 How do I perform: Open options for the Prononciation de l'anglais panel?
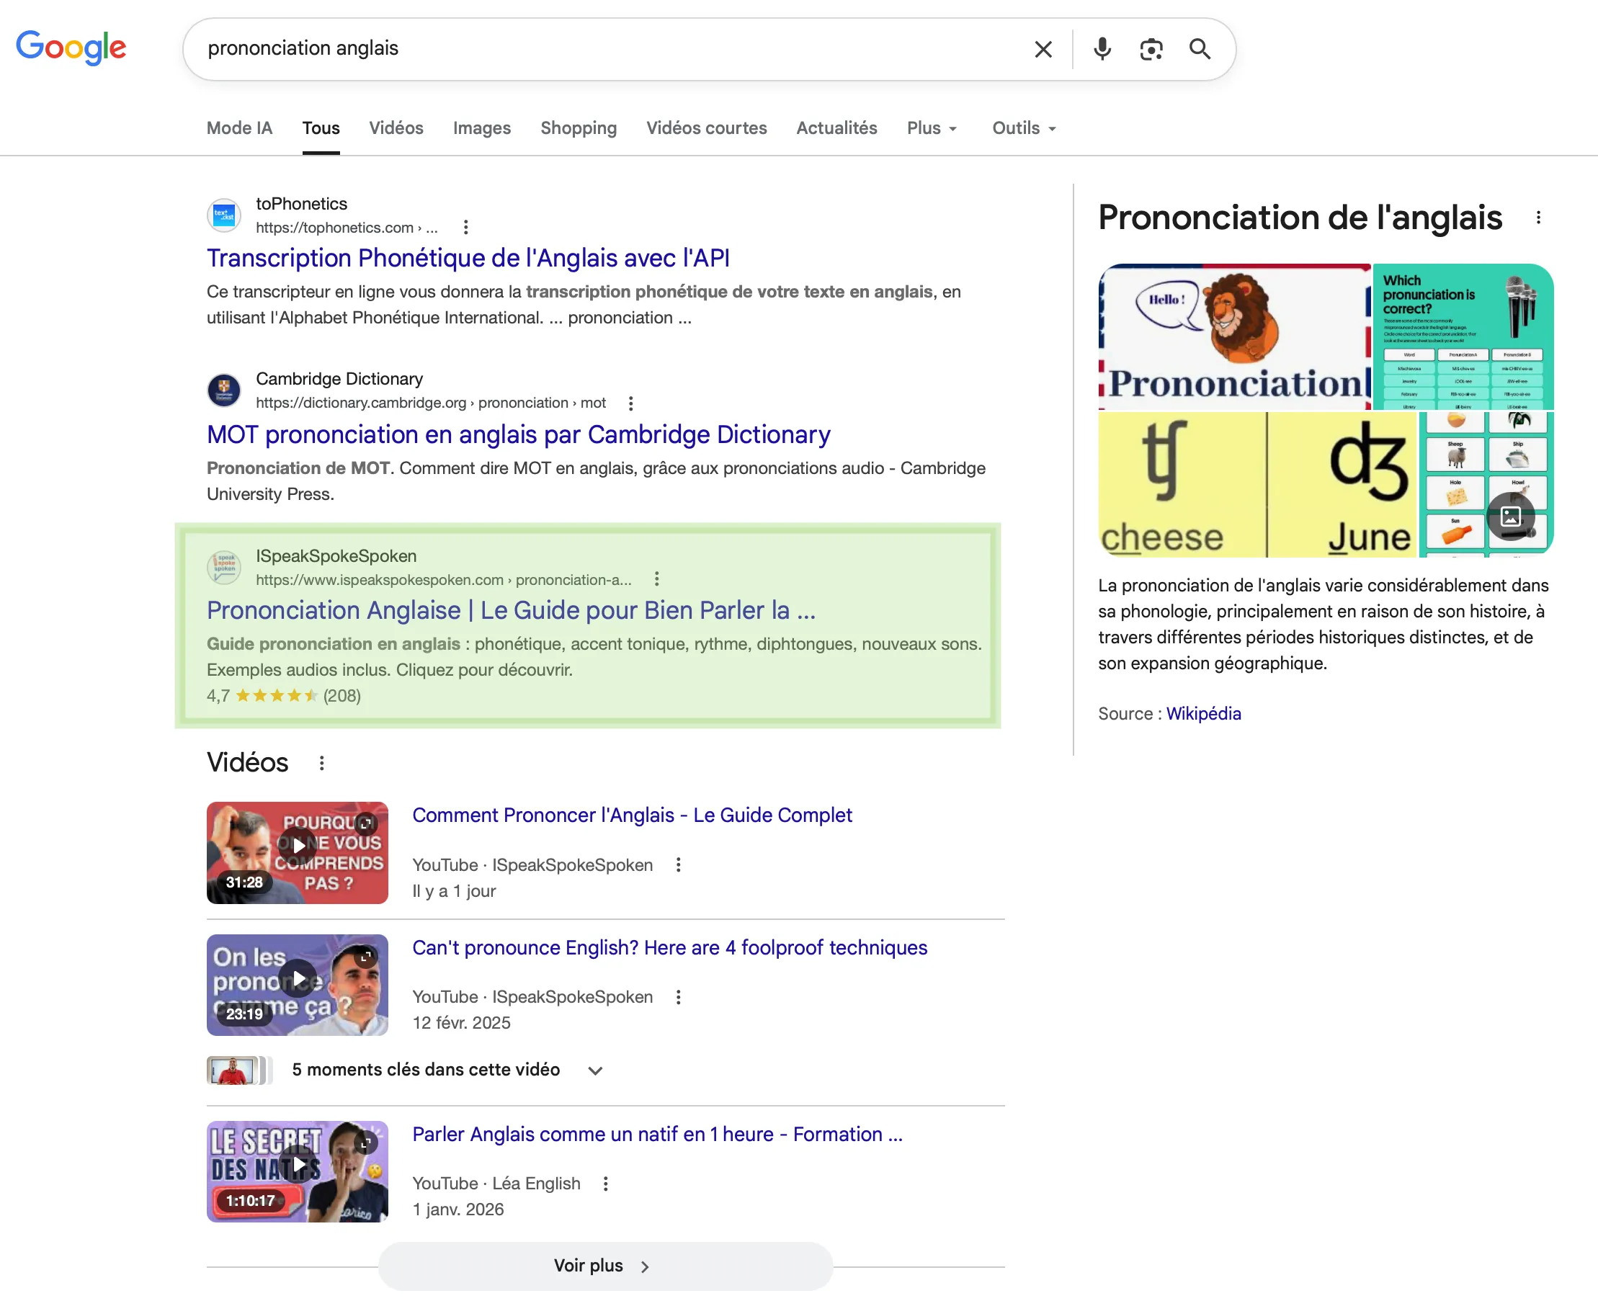(1539, 218)
